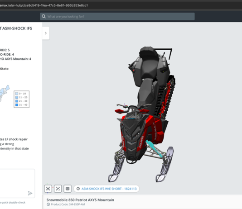This screenshot has width=242, height=209.
Task: Click the 'ASM-SHOCK IFS' heading text
Action: point(17,28)
